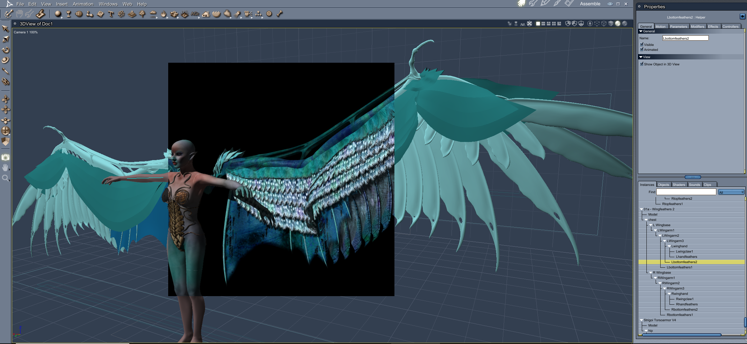Toggle the Visible checkbox
This screenshot has width=747, height=344.
coord(642,44)
